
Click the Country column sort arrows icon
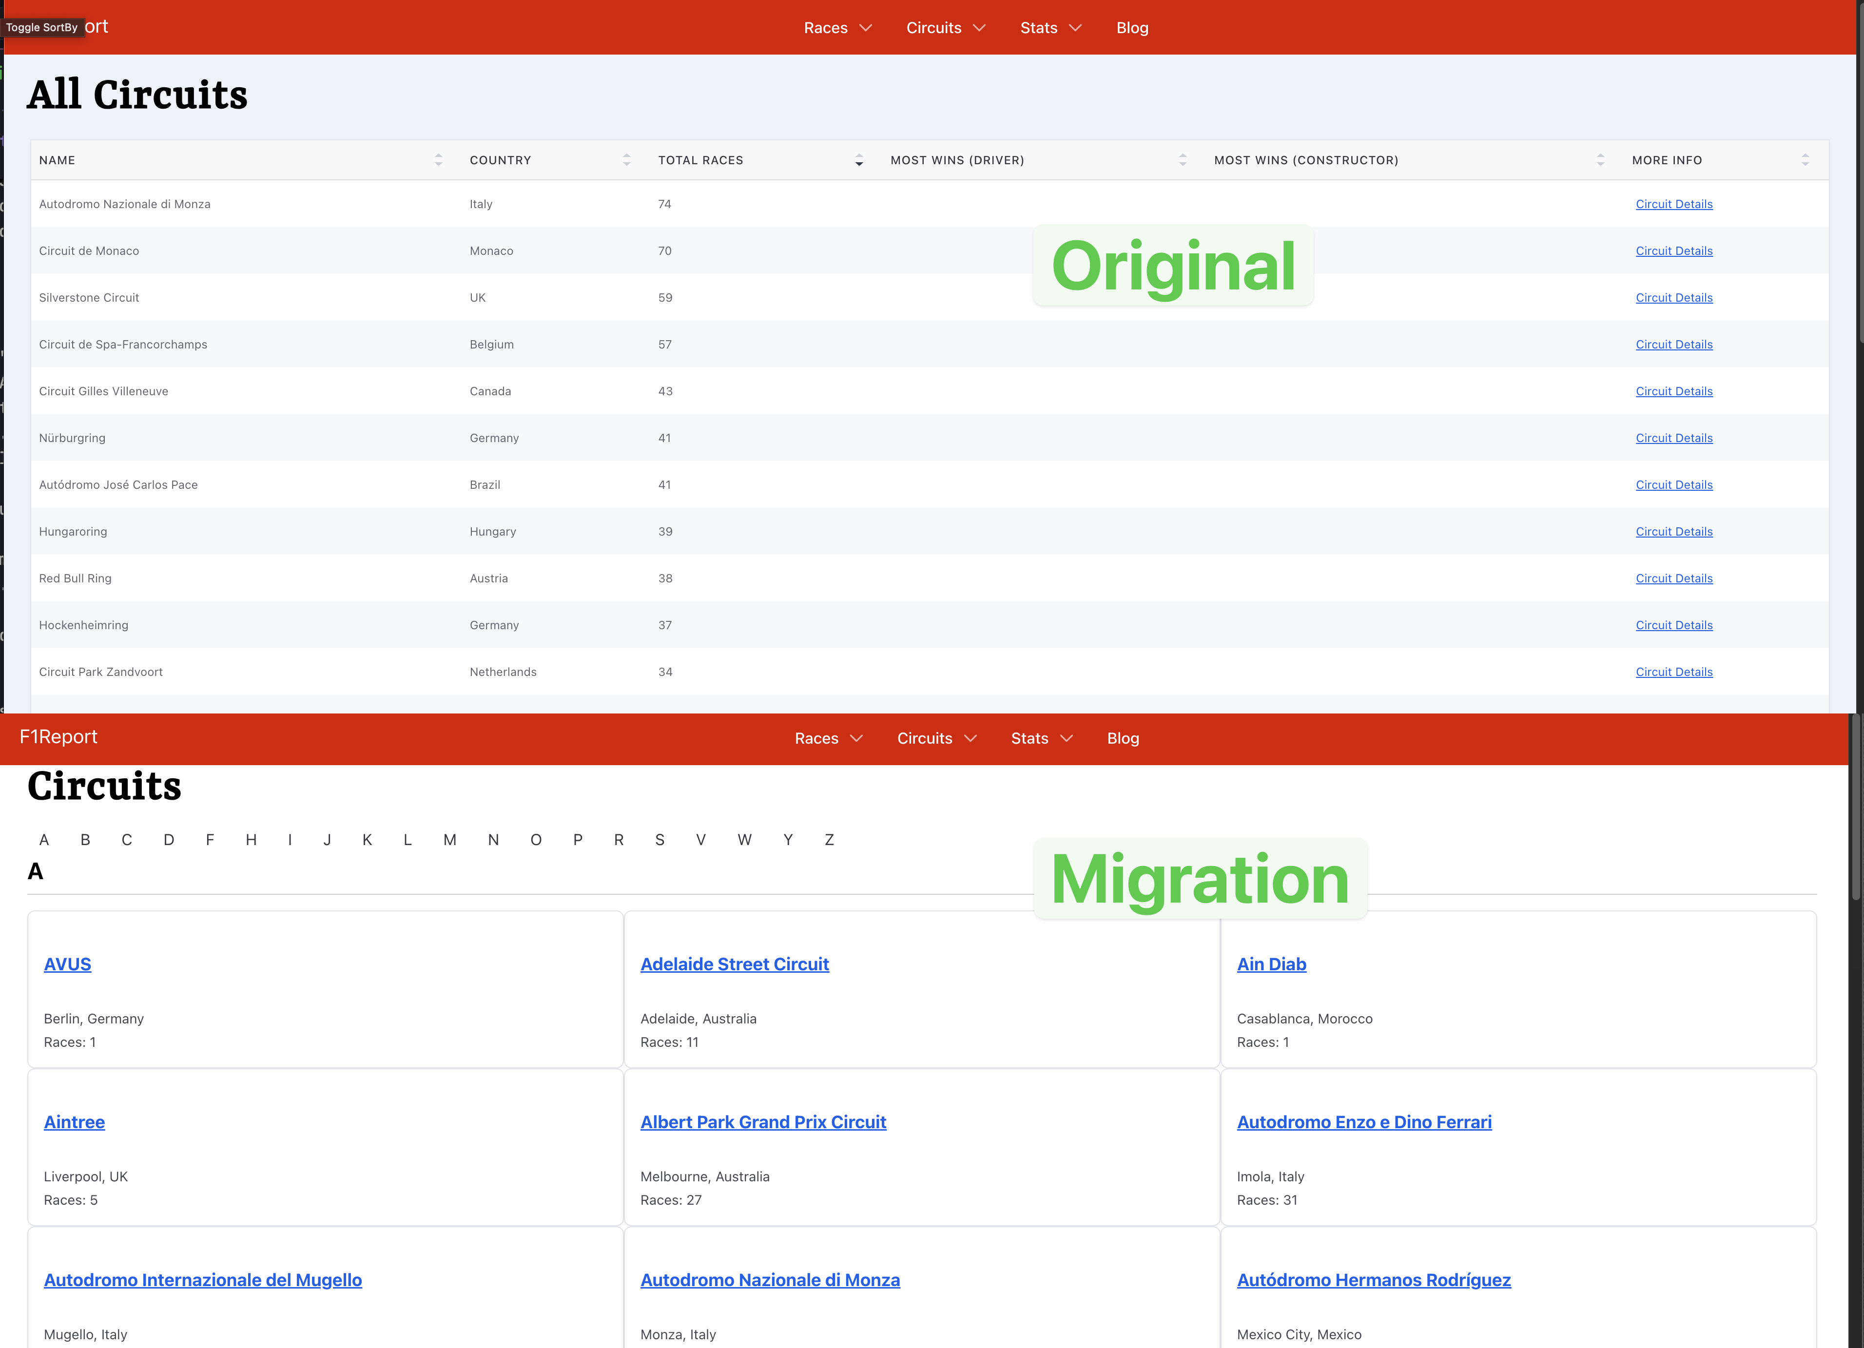click(x=626, y=160)
